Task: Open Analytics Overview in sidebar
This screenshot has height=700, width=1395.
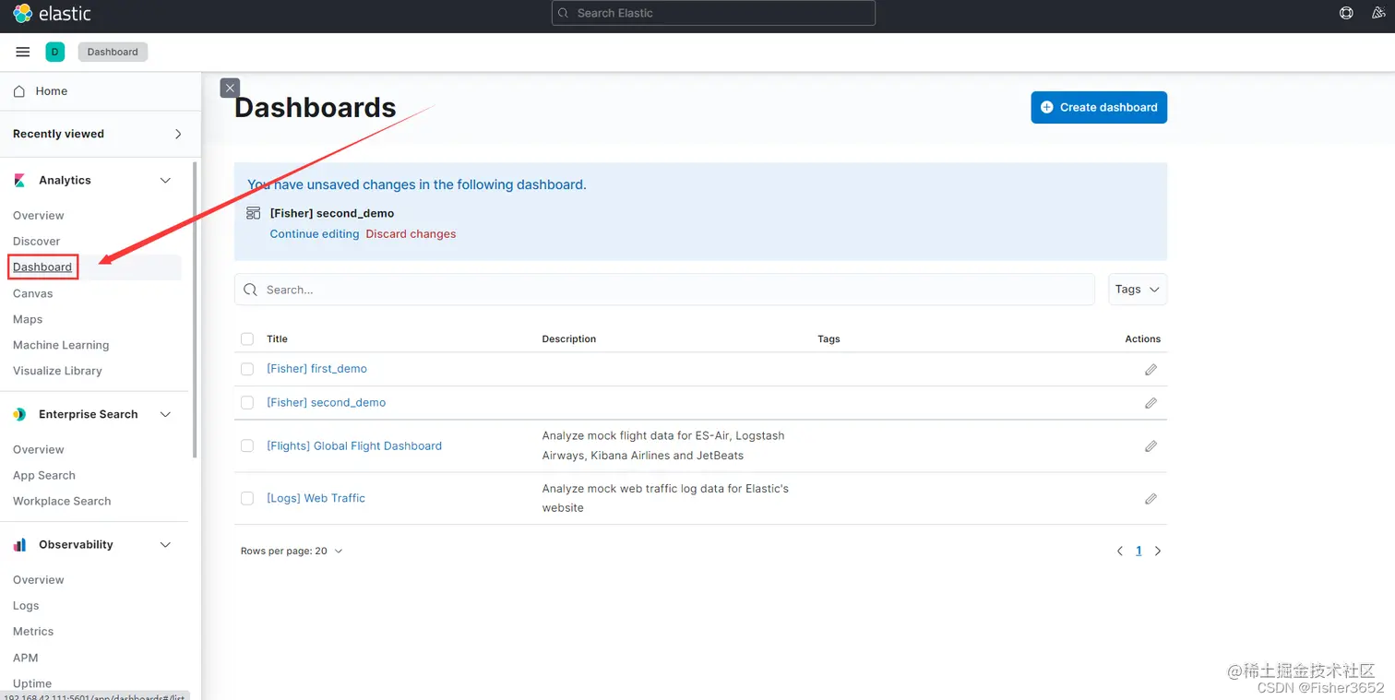Action: coord(39,216)
